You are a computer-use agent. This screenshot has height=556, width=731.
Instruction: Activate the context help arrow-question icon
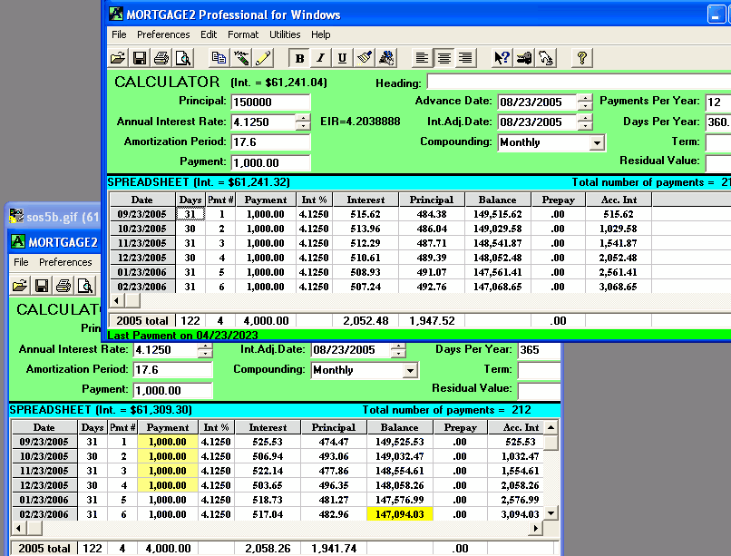(x=502, y=58)
